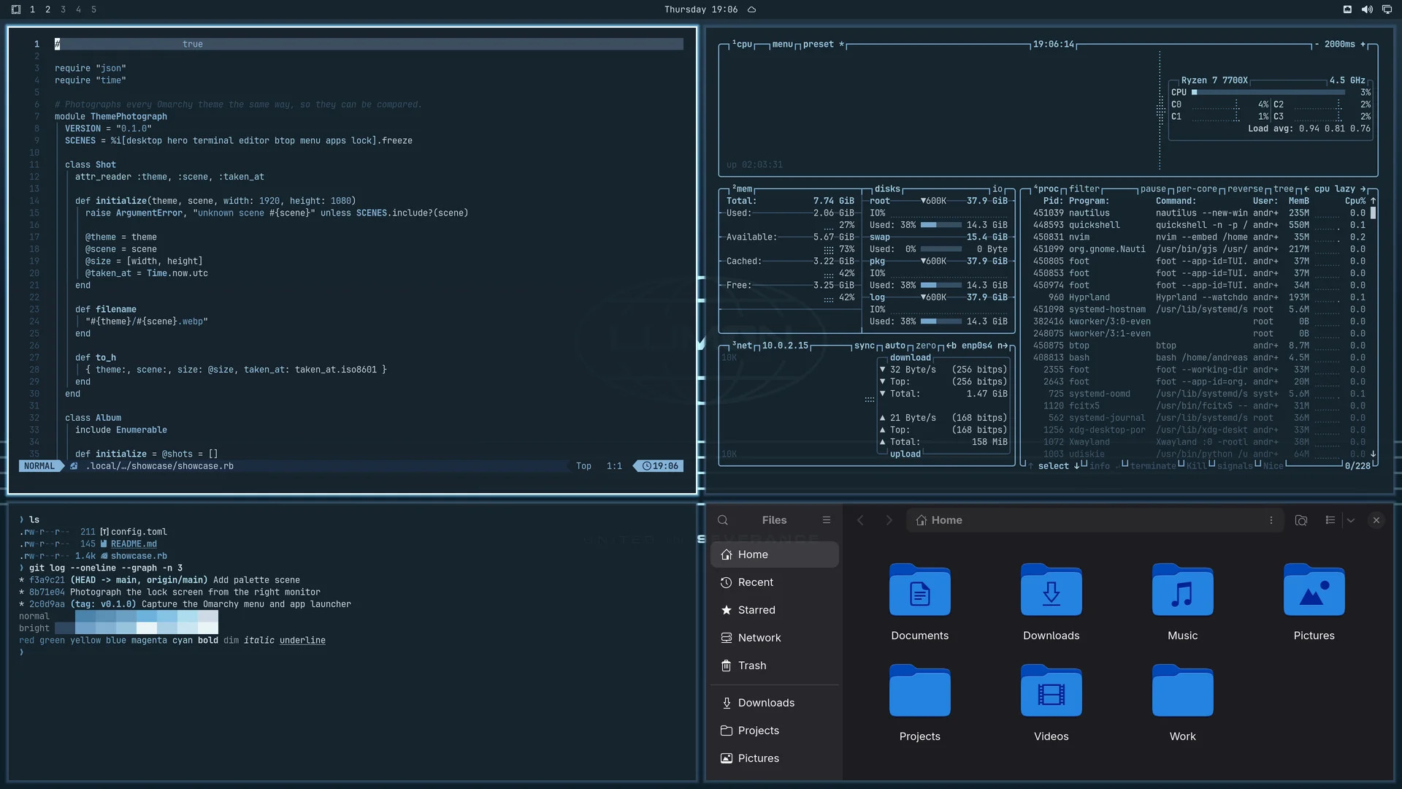Click showcase.rb filename in terminal listing
Viewport: 1402px width, 789px height.
tap(139, 556)
